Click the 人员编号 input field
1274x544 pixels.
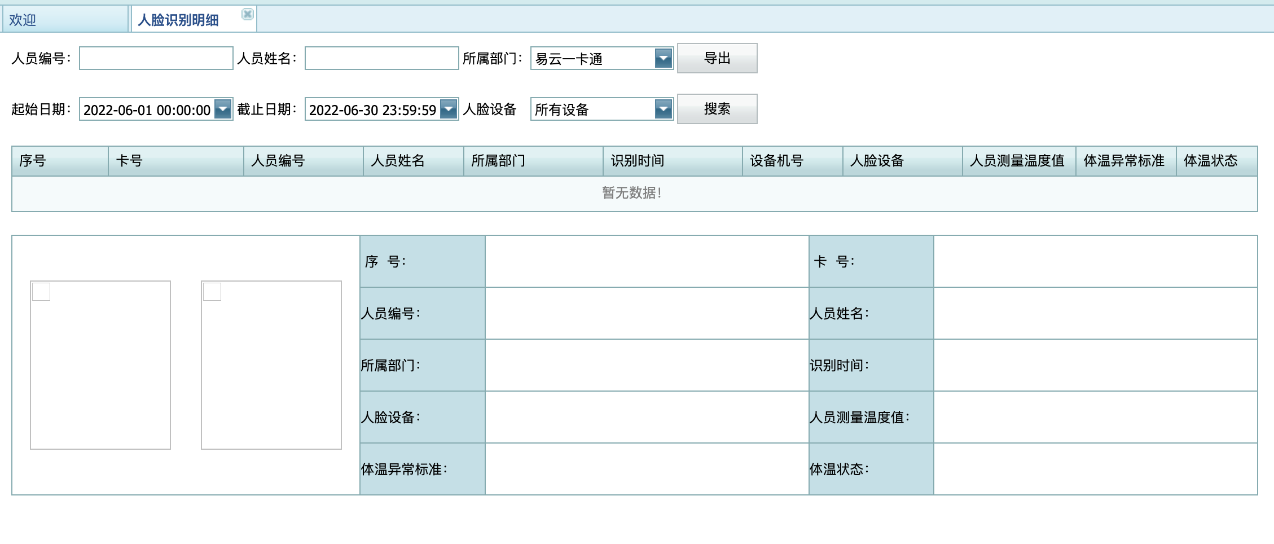coord(156,58)
